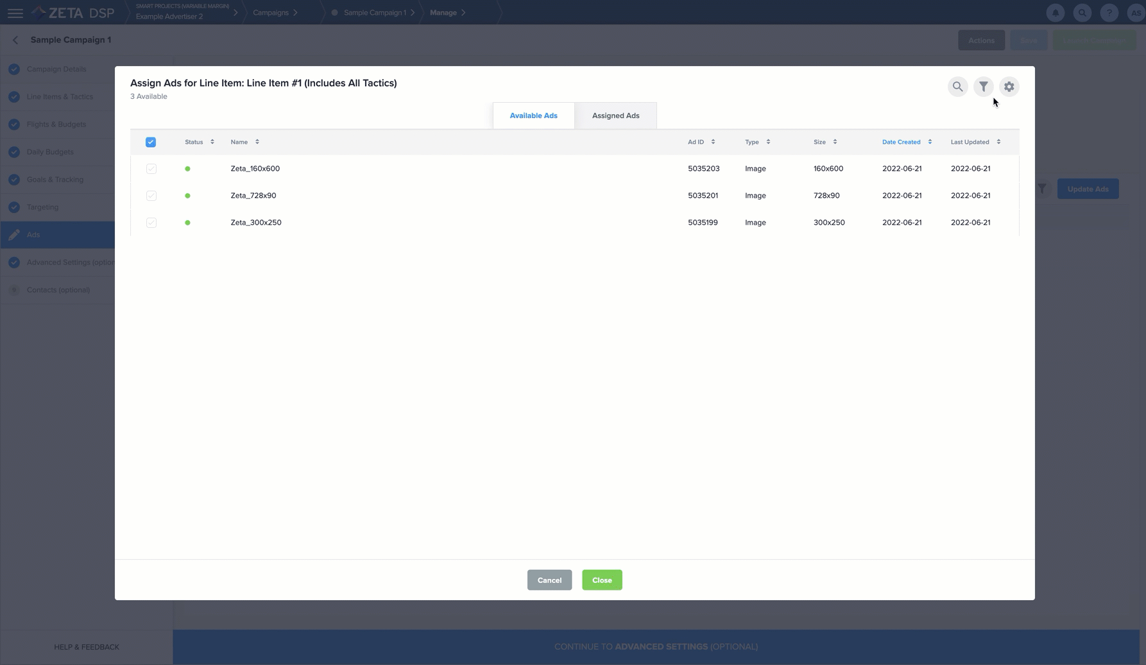Screen dimensions: 1146x665
Task: Switch to the Assigned Ads tab
Action: 615,116
